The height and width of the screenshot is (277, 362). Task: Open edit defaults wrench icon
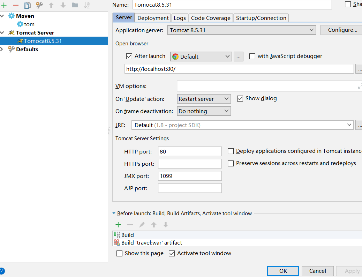[39, 5]
